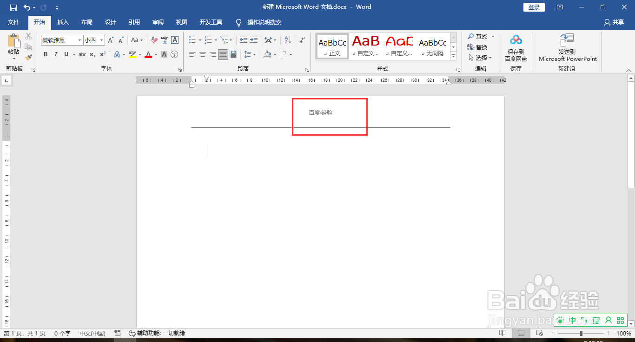The image size is (635, 342).
Task: Apply center text alignment
Action: (202, 54)
